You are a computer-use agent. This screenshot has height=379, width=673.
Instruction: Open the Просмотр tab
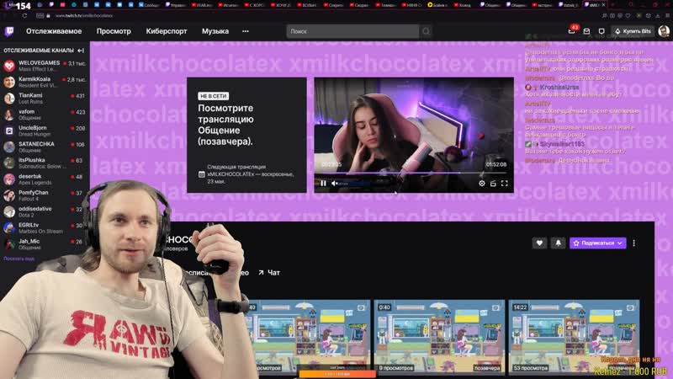tap(114, 31)
